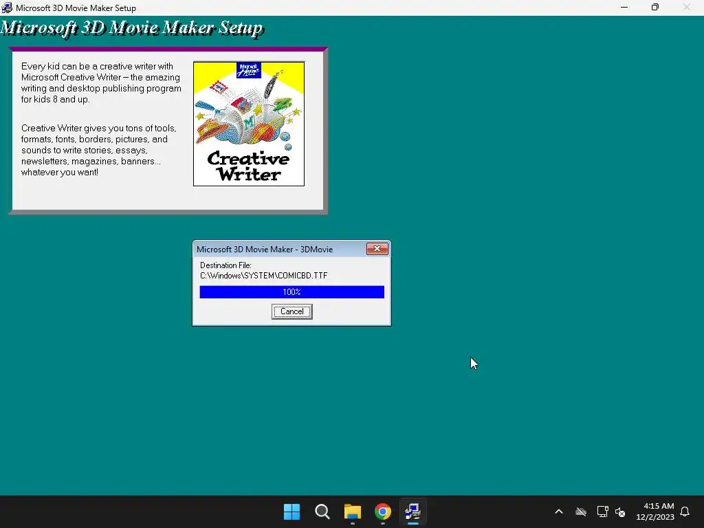
Task: Click the 100% installation progress bar
Action: pos(291,291)
